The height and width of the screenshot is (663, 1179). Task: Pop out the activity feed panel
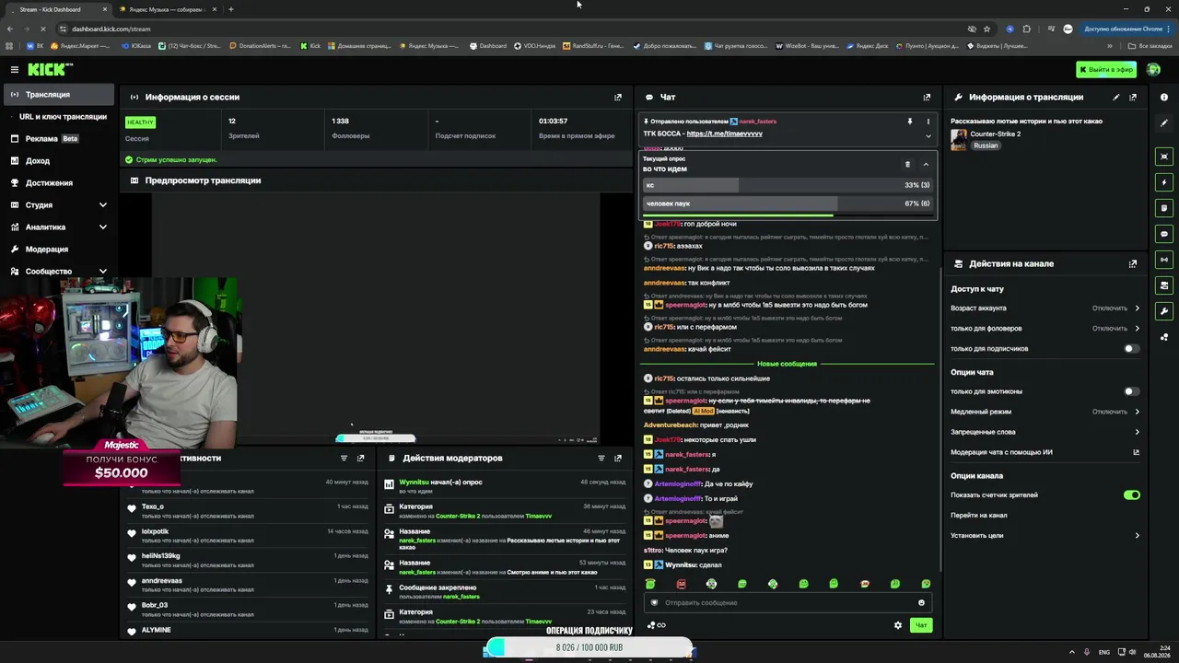[360, 458]
